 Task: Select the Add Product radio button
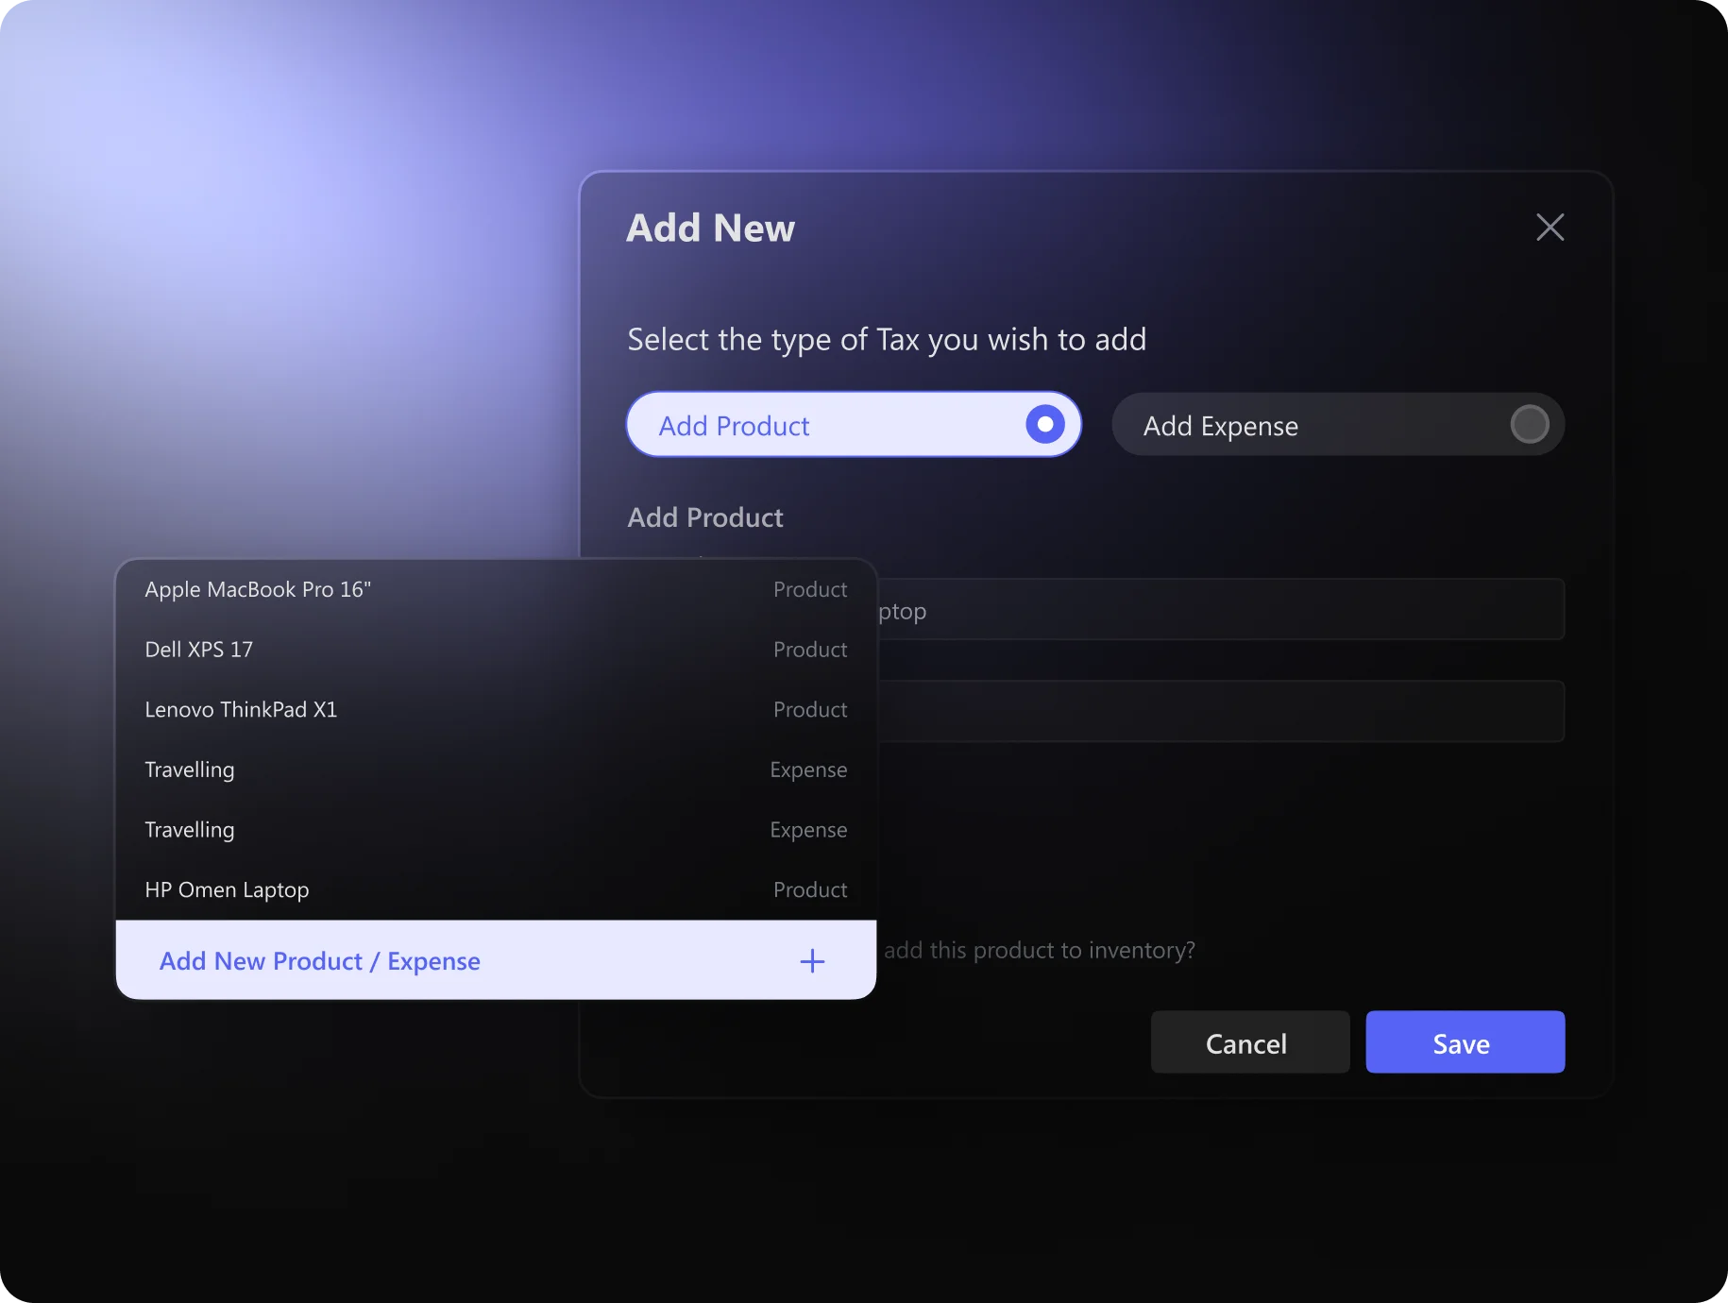1044,425
